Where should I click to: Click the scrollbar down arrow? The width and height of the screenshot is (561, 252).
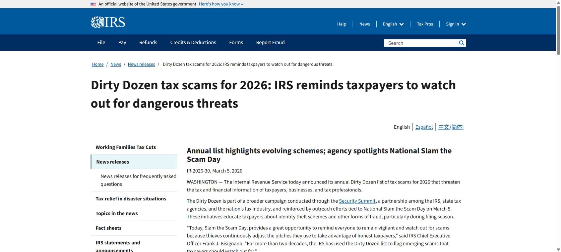[x=558, y=249]
